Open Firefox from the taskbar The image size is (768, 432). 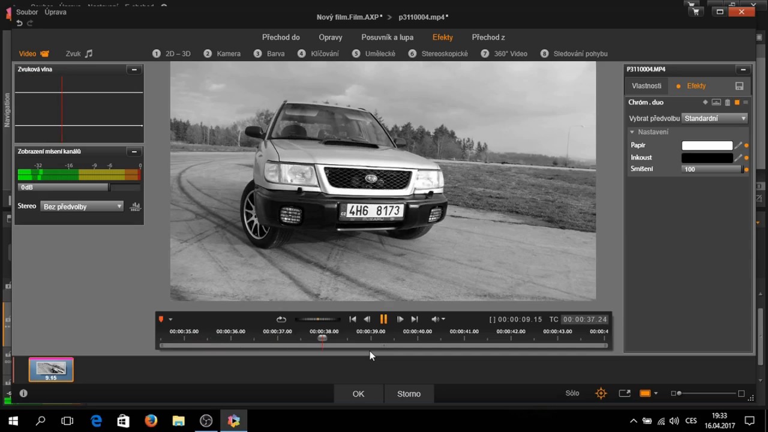click(x=151, y=421)
